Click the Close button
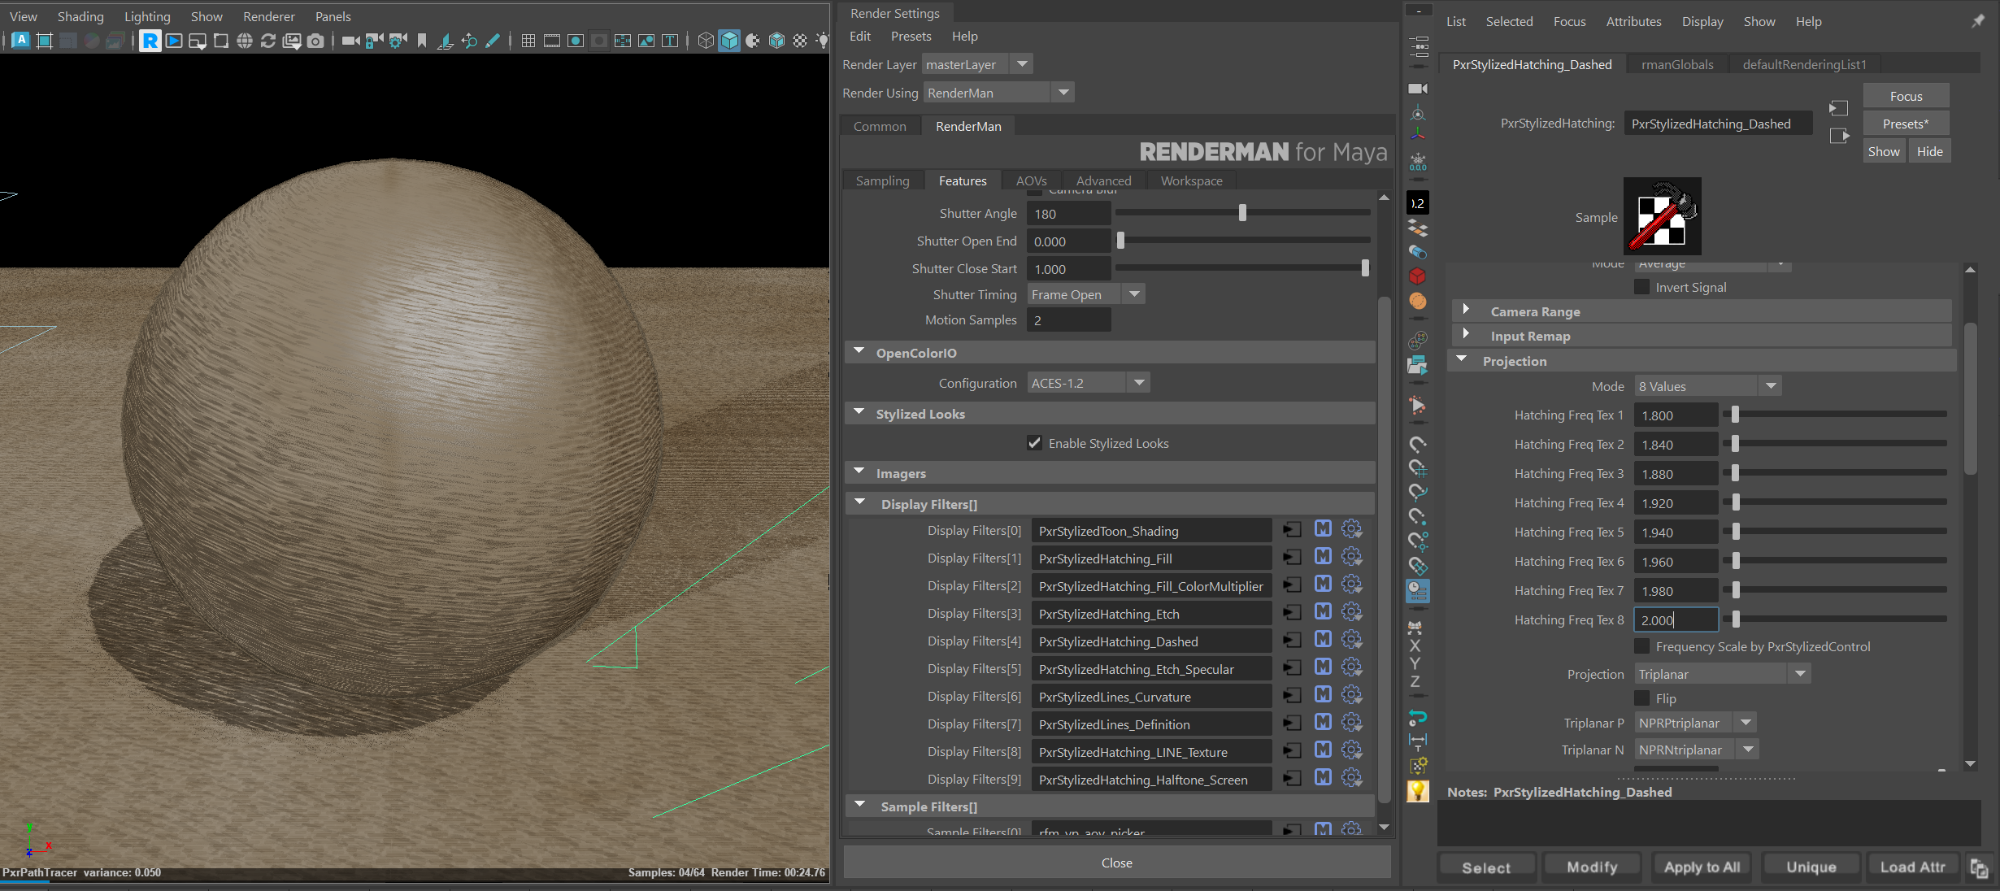The height and width of the screenshot is (891, 2000). point(1116,863)
